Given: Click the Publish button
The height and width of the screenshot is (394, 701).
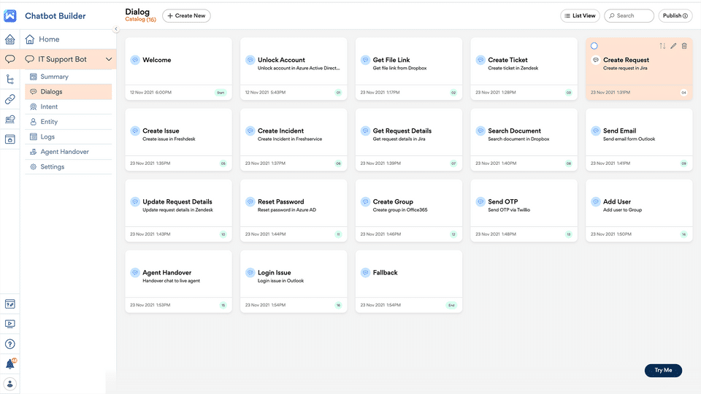Looking at the screenshot, I should click(675, 15).
